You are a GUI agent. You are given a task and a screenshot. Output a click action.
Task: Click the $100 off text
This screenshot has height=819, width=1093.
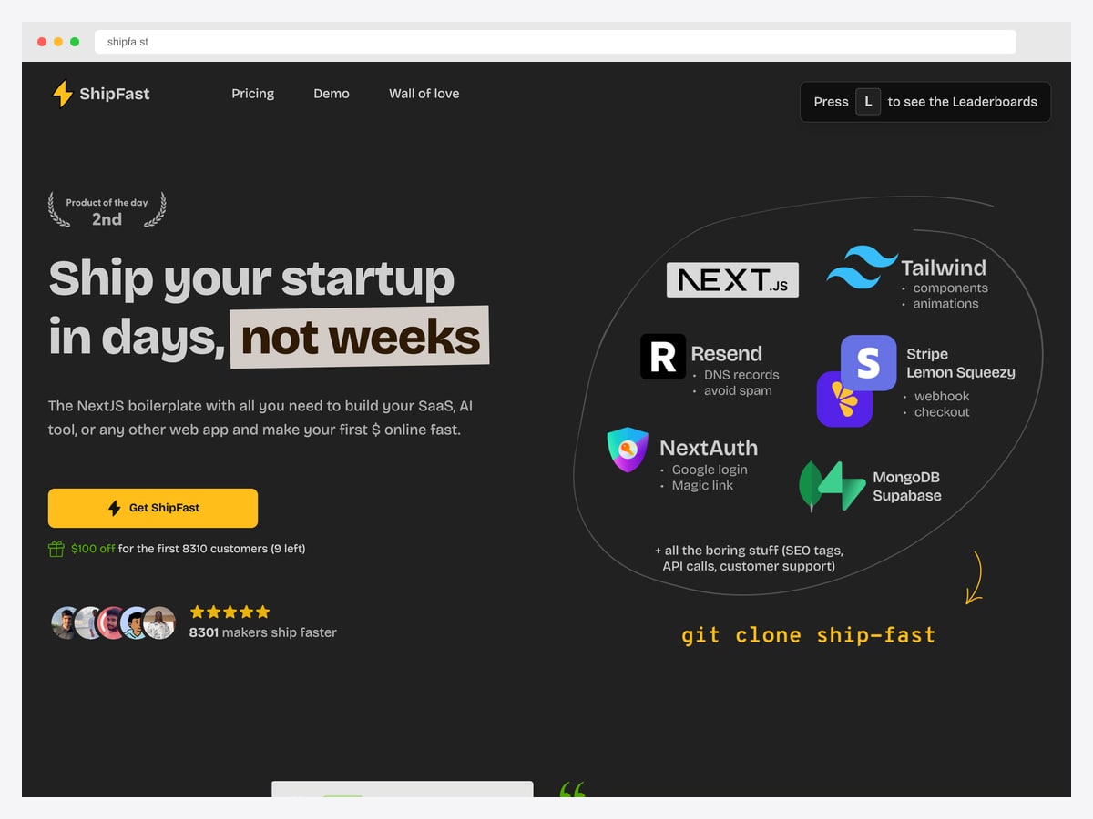(93, 549)
